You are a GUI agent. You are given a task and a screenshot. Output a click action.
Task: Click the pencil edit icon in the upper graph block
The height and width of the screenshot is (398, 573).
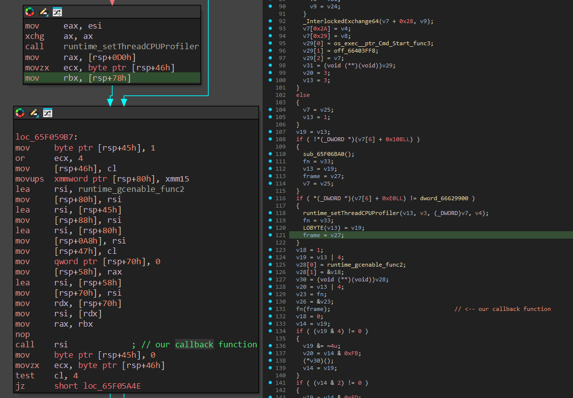[x=44, y=12]
